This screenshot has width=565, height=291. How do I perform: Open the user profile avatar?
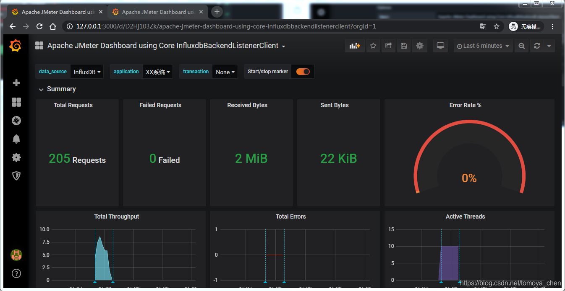tap(16, 255)
